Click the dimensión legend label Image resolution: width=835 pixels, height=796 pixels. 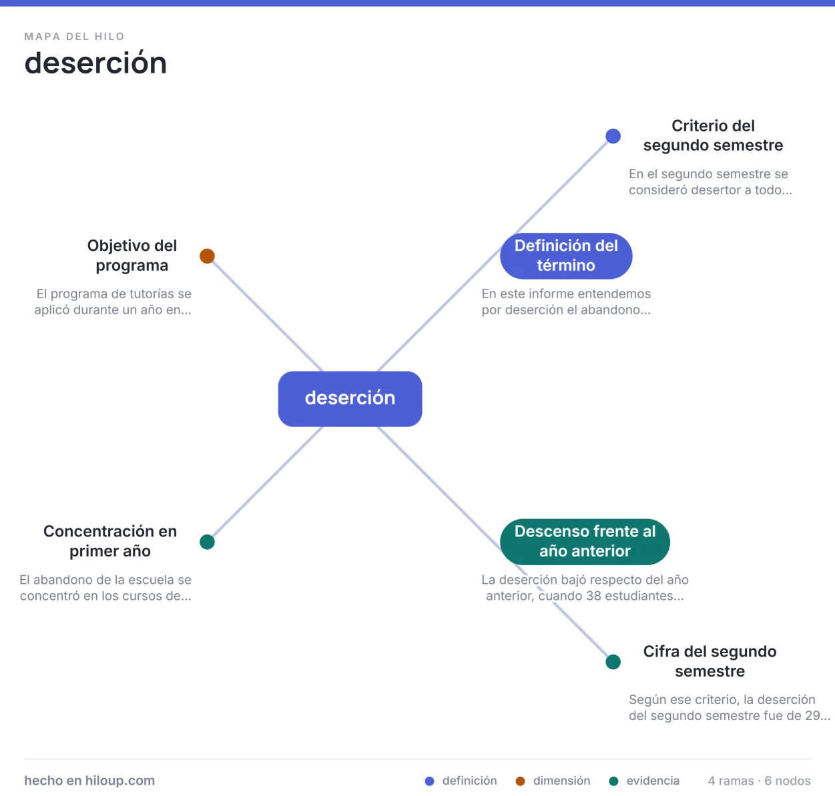point(561,781)
